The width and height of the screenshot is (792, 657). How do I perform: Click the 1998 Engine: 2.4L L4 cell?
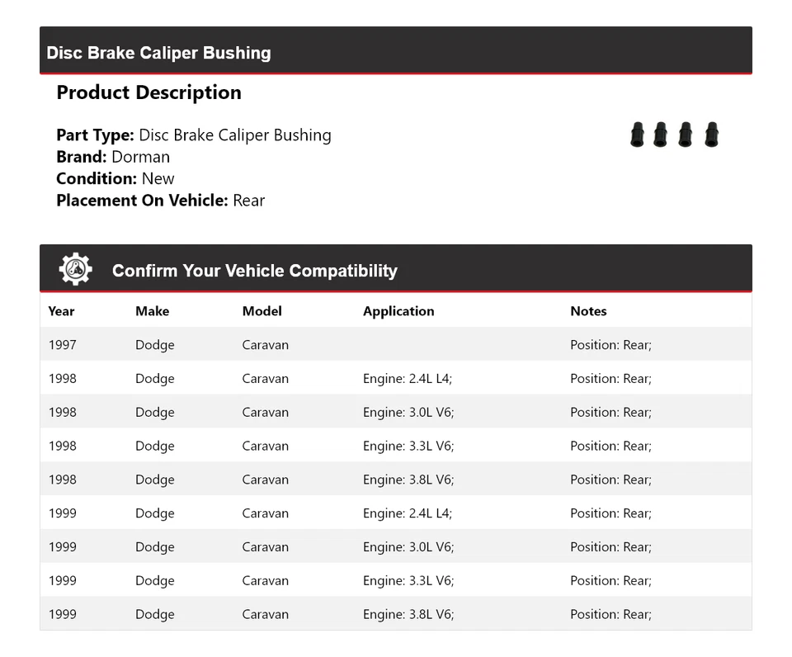tap(408, 379)
